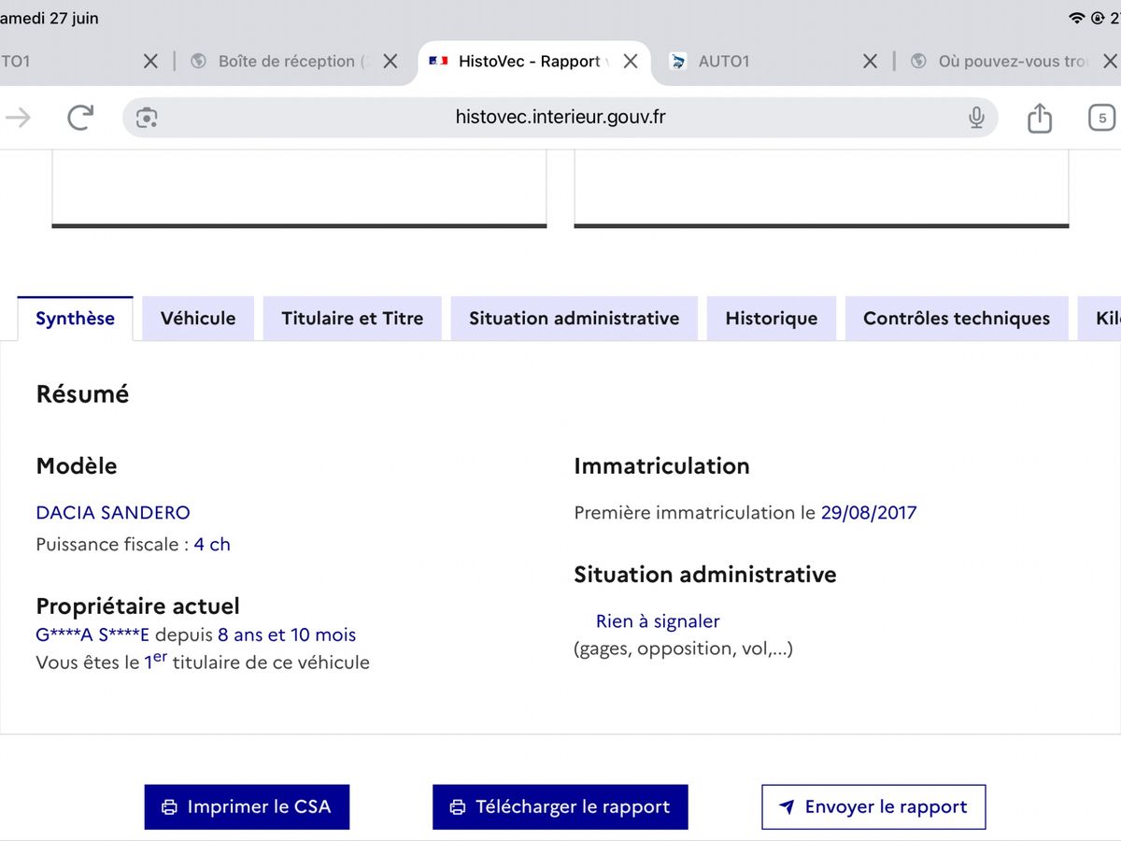
Task: Open the share sheet icon
Action: 1040,117
